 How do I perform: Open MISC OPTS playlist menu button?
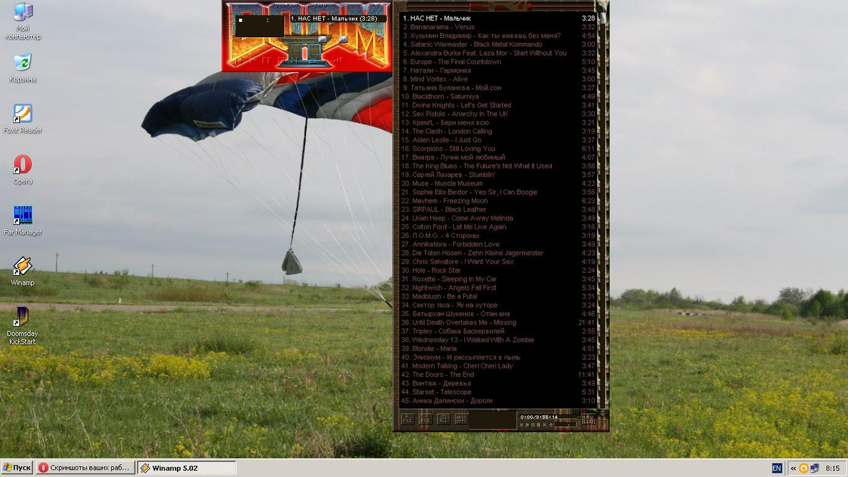click(x=461, y=419)
